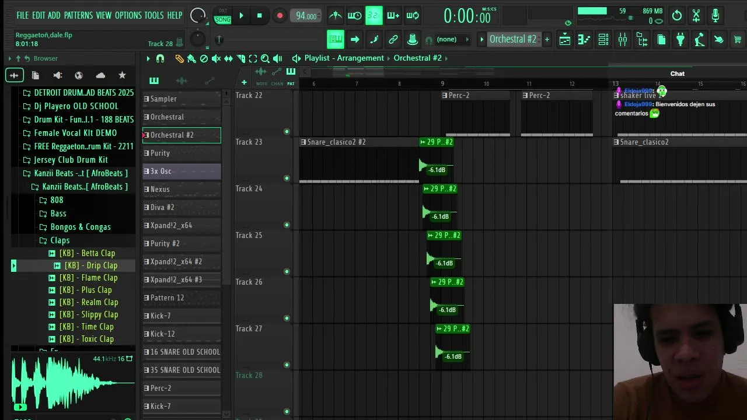Select the Draw pencil tool in playlist toolbar
Image resolution: width=747 pixels, height=420 pixels.
coord(179,58)
